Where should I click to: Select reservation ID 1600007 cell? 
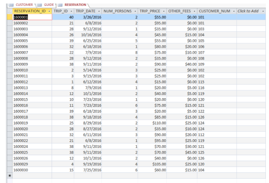[32, 52]
